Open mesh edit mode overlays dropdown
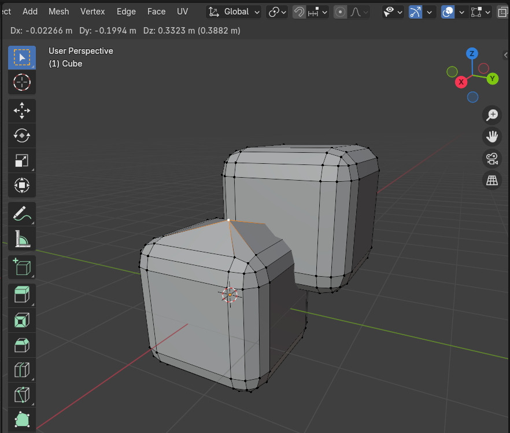510x433 pixels. tap(481, 12)
